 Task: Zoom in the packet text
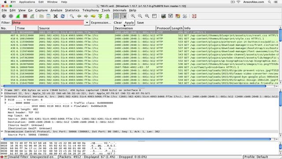coord(133,16)
